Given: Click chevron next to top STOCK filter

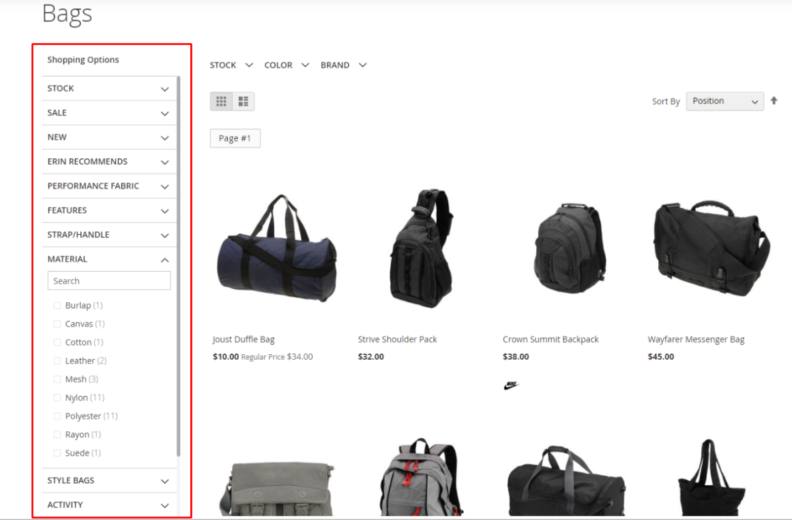Looking at the screenshot, I should 249,66.
